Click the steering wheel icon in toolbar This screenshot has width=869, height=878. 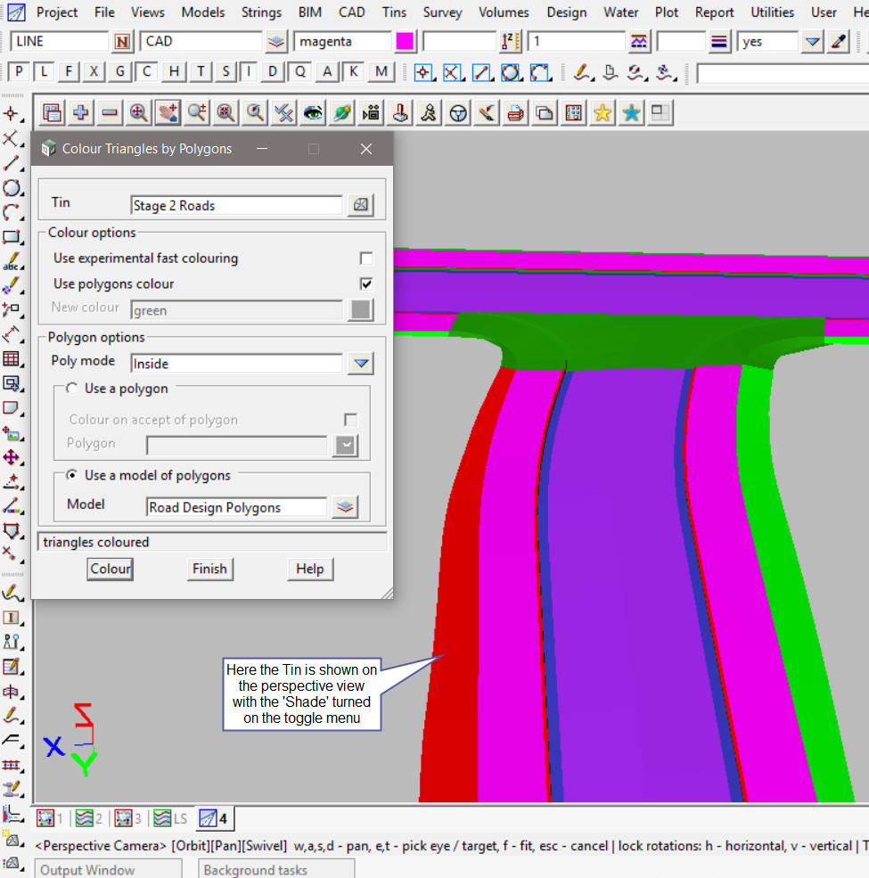click(458, 112)
